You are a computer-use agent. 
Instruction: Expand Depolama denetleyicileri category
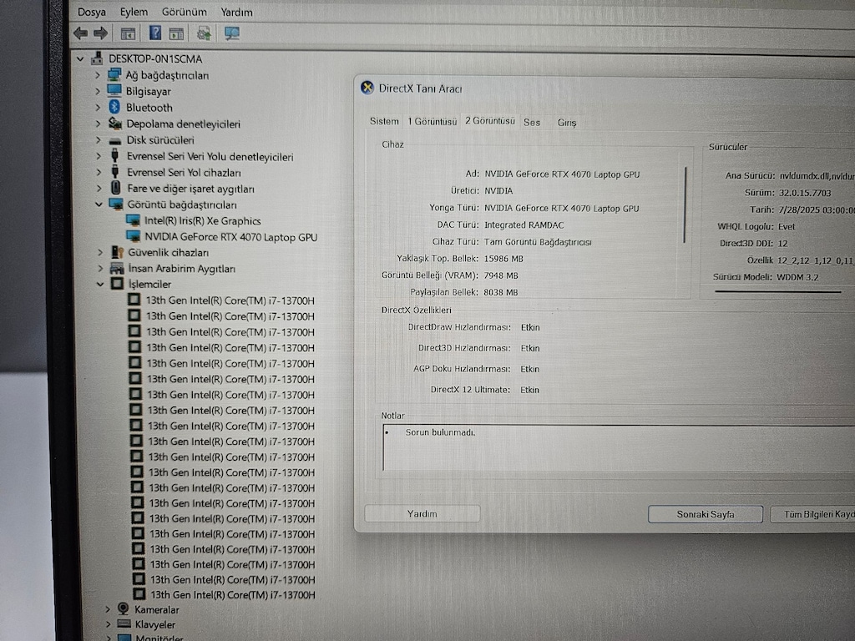(98, 124)
